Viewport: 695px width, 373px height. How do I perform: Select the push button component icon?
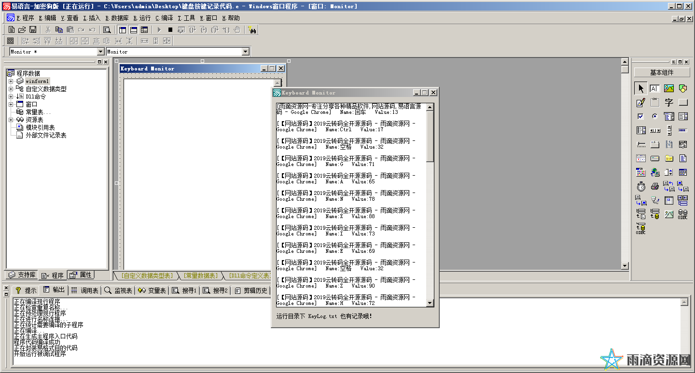(x=682, y=102)
